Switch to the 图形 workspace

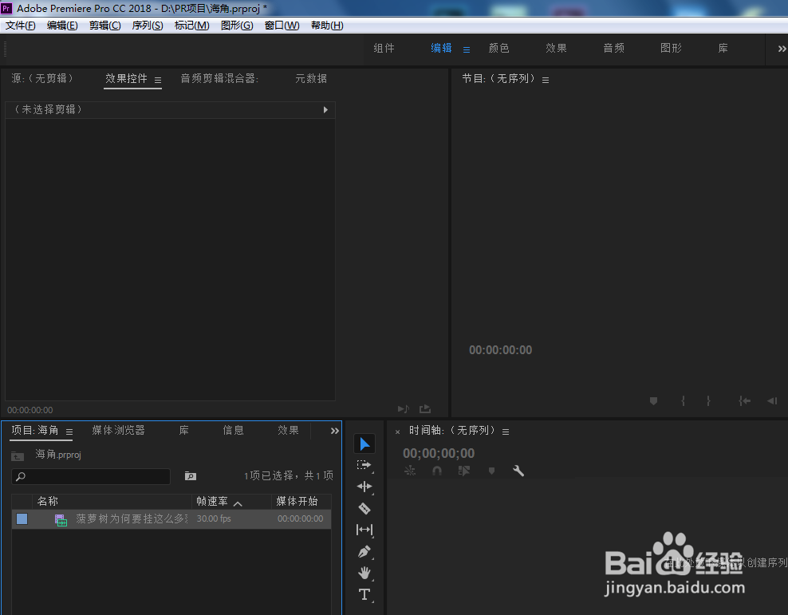coord(671,48)
